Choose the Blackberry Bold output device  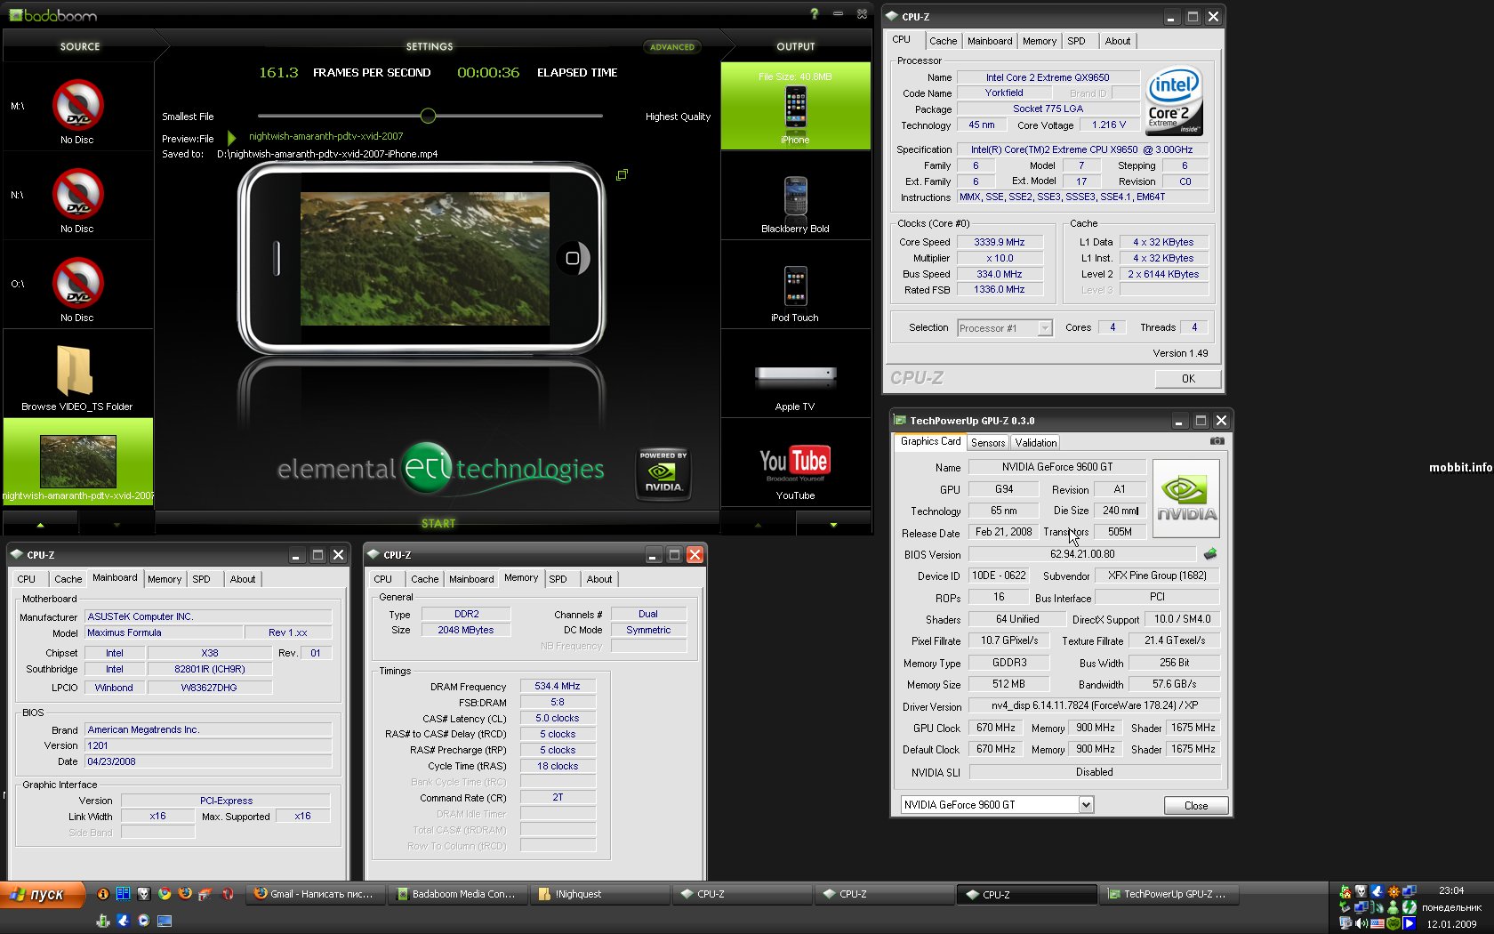[795, 197]
